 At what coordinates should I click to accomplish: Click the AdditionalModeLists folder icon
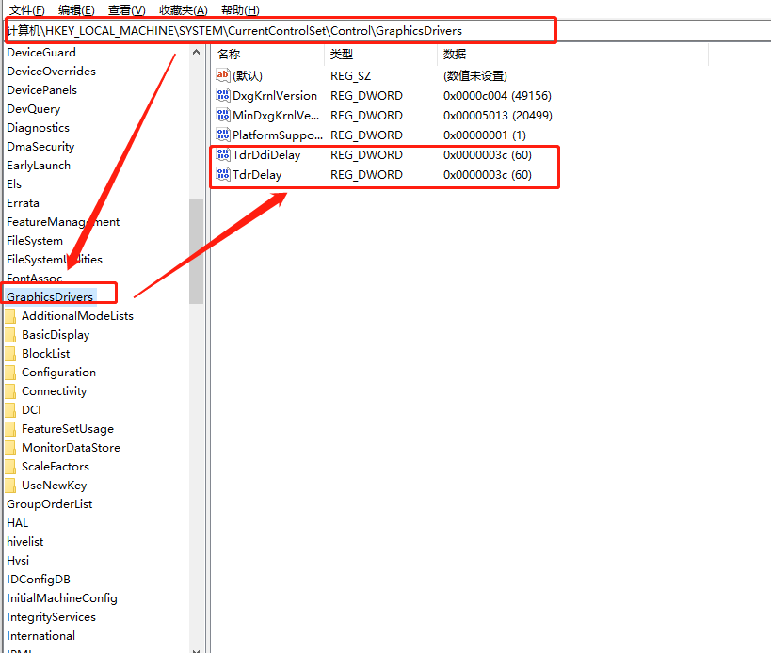pyautogui.click(x=10, y=316)
